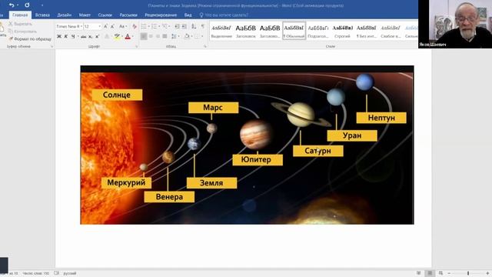Image resolution: width=492 pixels, height=277 pixels.
Task: Open the Дизайн tab
Action: click(64, 15)
